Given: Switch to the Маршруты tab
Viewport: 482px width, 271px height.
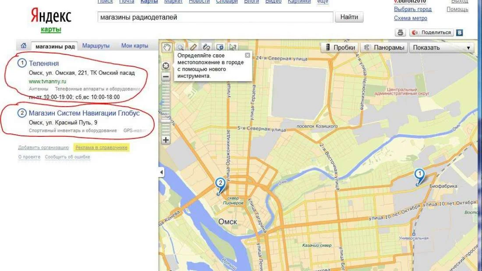Looking at the screenshot, I should coord(96,46).
